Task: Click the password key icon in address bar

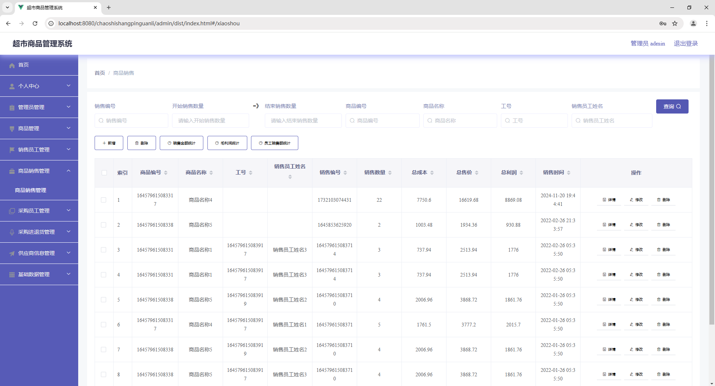Action: (663, 23)
